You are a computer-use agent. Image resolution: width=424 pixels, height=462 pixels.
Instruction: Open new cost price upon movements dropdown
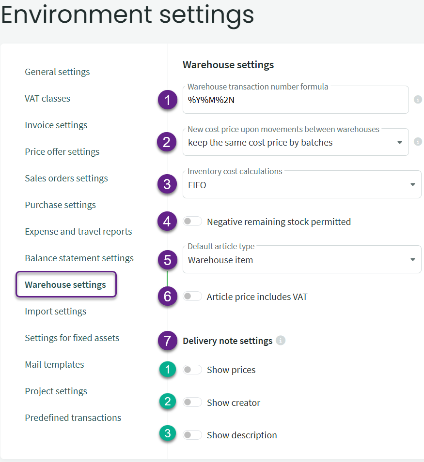pyautogui.click(x=296, y=142)
